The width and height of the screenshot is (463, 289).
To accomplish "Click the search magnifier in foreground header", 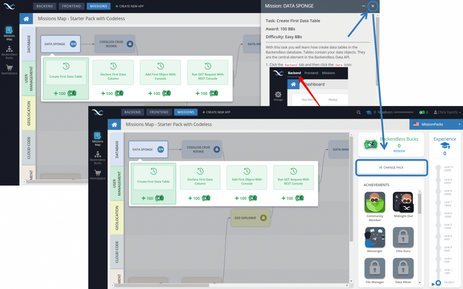I will (359, 112).
